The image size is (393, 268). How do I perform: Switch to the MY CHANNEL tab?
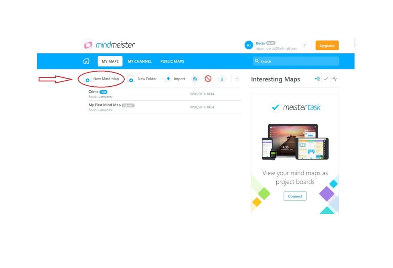[140, 61]
